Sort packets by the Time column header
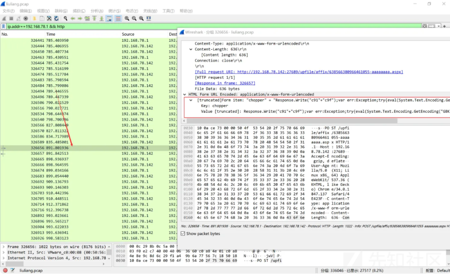This screenshot has height=274, width=450. click(x=51, y=34)
